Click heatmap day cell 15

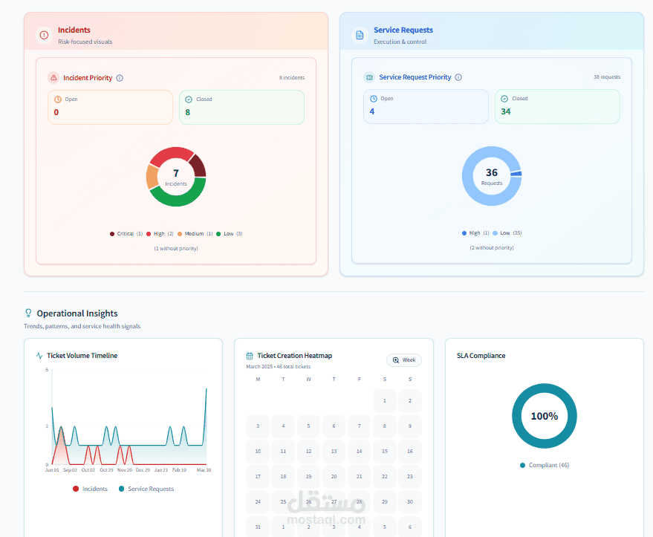click(384, 452)
